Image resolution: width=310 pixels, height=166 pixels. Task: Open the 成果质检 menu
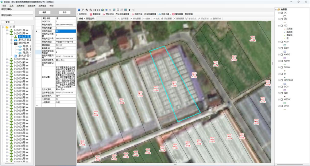pyautogui.click(x=20, y=6)
